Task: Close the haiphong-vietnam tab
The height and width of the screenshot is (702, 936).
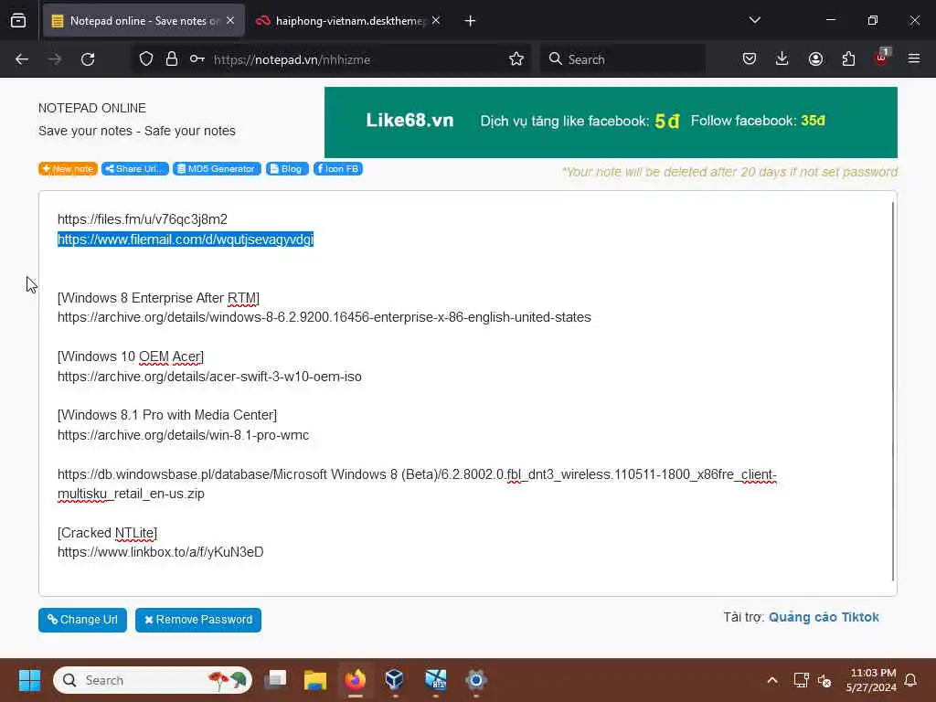Action: pyautogui.click(x=436, y=21)
